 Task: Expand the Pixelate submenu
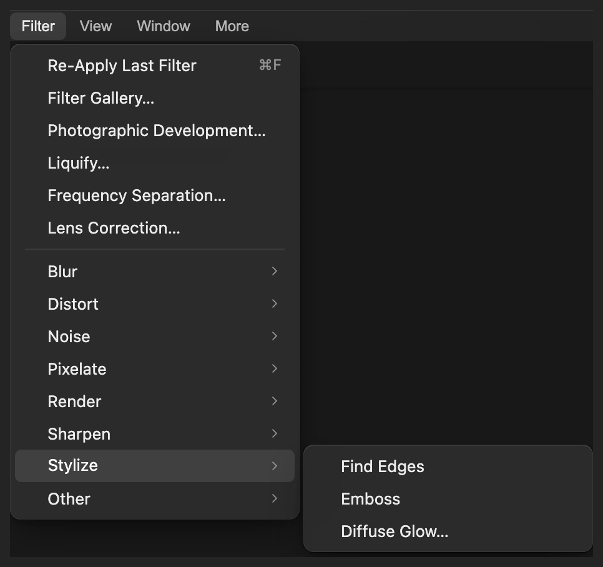[x=155, y=369]
